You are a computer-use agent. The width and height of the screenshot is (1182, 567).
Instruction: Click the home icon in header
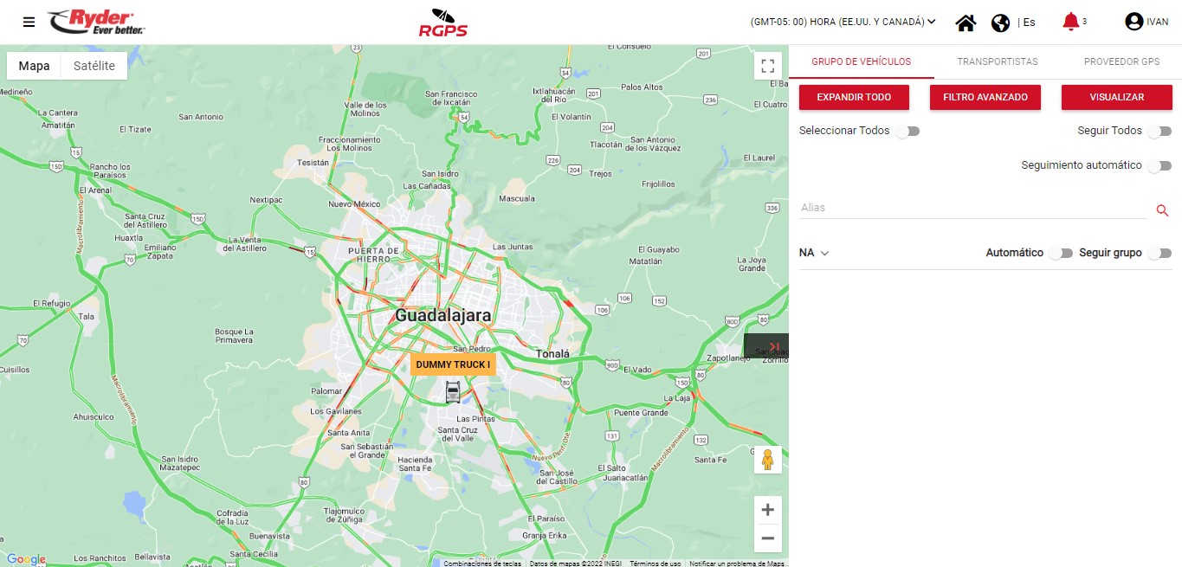click(x=966, y=23)
